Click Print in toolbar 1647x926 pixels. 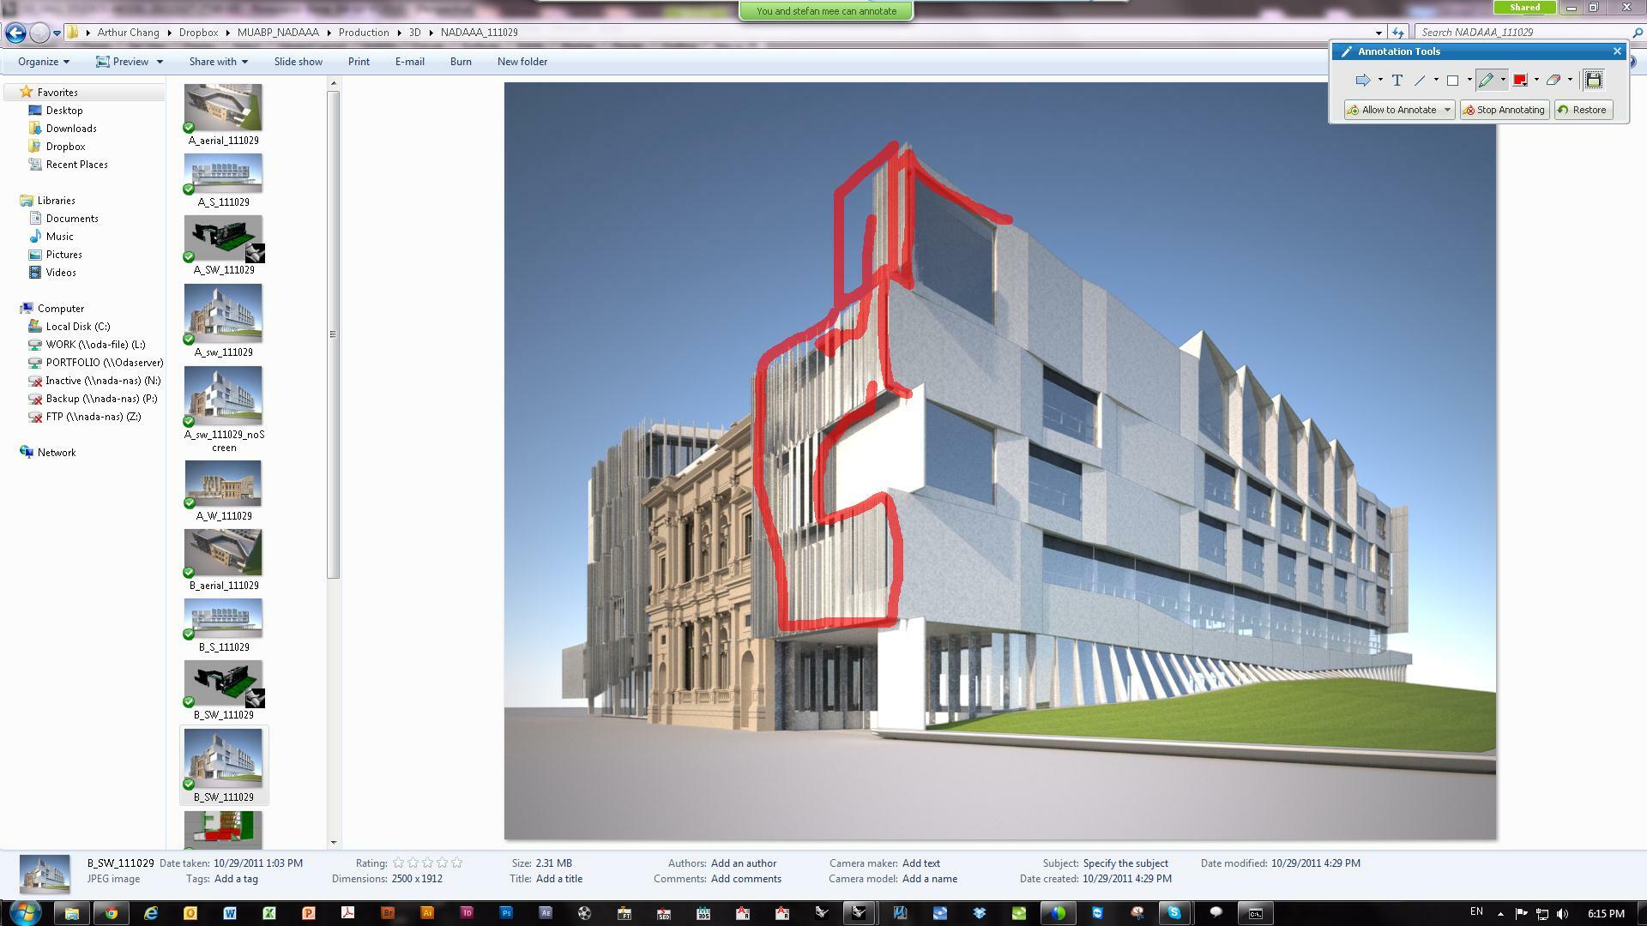tap(359, 62)
